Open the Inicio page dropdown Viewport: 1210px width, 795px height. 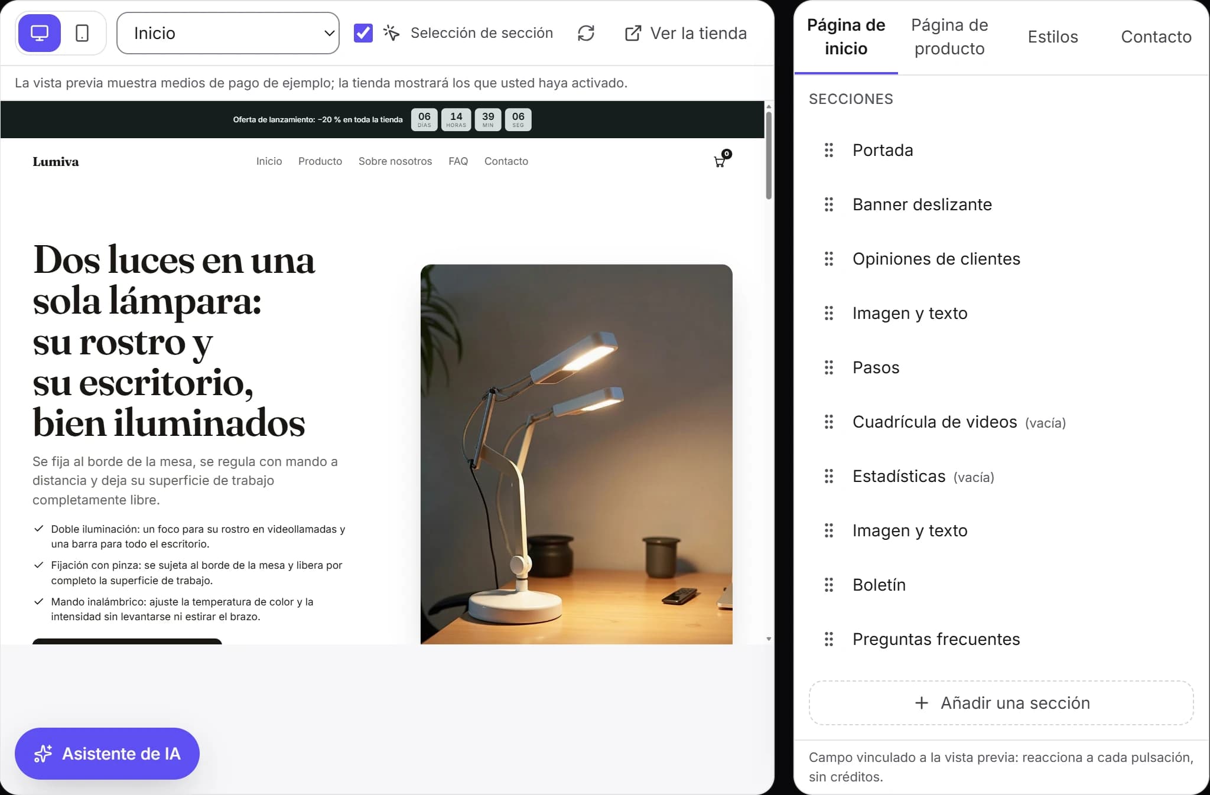(x=228, y=33)
